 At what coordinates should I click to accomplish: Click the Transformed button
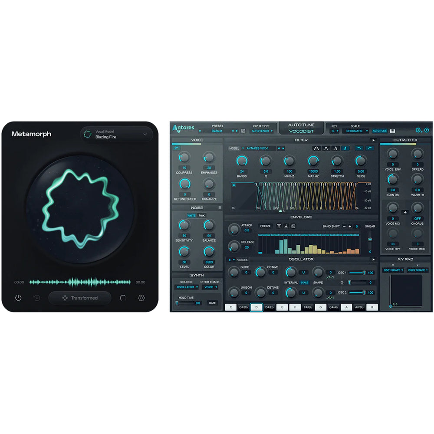80,298
